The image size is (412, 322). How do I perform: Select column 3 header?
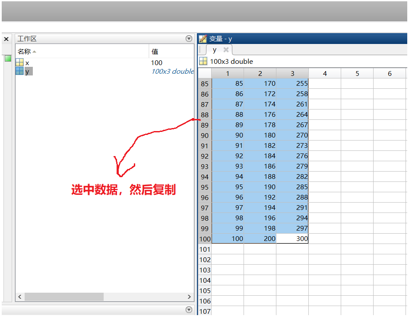click(292, 73)
